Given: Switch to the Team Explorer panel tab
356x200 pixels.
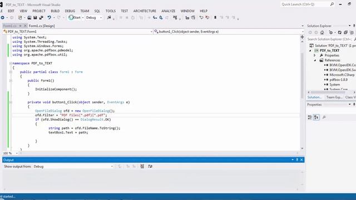Looking at the screenshot, I should coord(334,97).
